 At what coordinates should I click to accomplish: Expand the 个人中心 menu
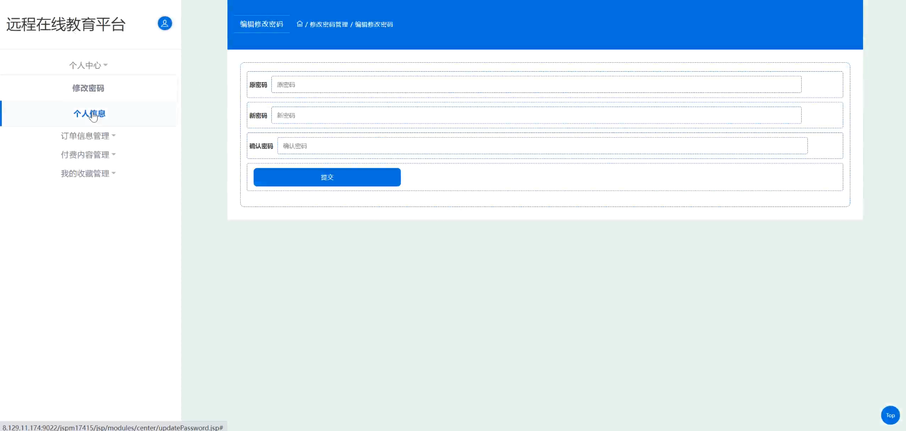88,65
